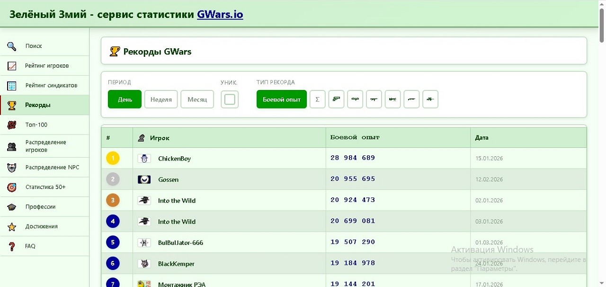This screenshot has width=606, height=287.
Task: Select the machine gun record type icon
Action: pyautogui.click(x=393, y=99)
